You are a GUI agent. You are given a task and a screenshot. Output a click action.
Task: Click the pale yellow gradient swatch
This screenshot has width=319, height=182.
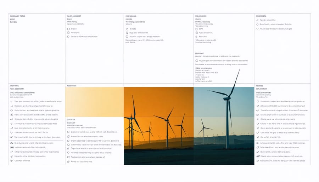tap(94, 102)
